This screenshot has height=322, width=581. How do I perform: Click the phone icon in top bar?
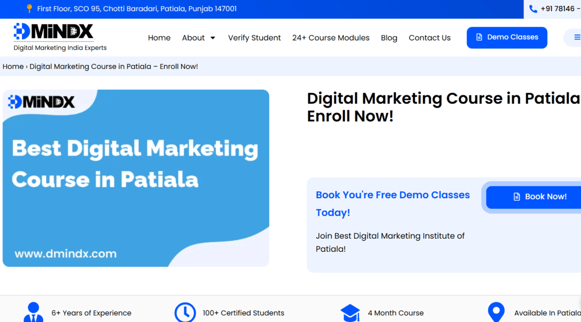coord(533,9)
